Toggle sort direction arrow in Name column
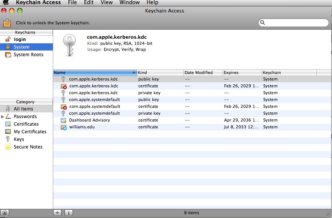The height and width of the screenshot is (218, 332). [x=134, y=73]
